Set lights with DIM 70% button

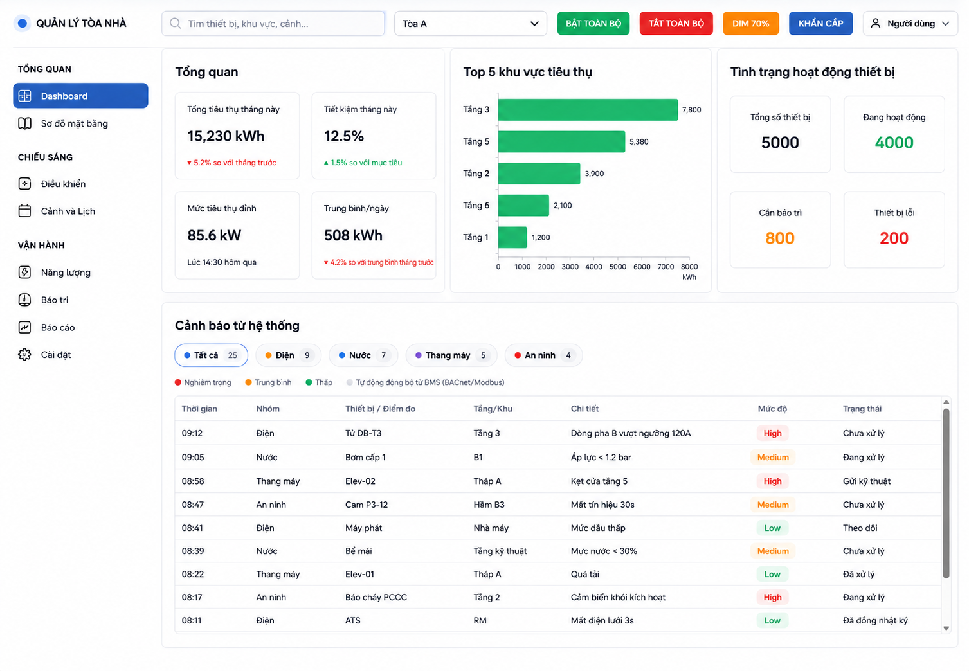click(751, 24)
